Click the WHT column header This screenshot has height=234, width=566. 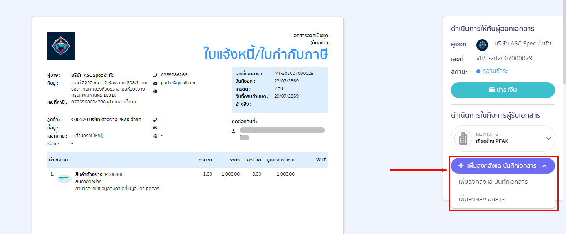[x=321, y=160]
